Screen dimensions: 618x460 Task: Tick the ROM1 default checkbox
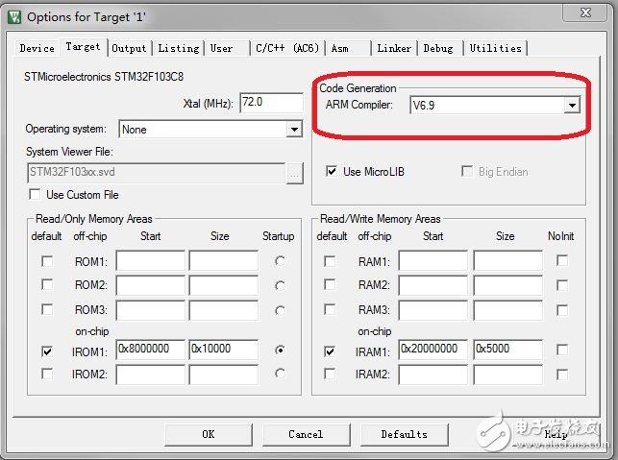[x=47, y=261]
